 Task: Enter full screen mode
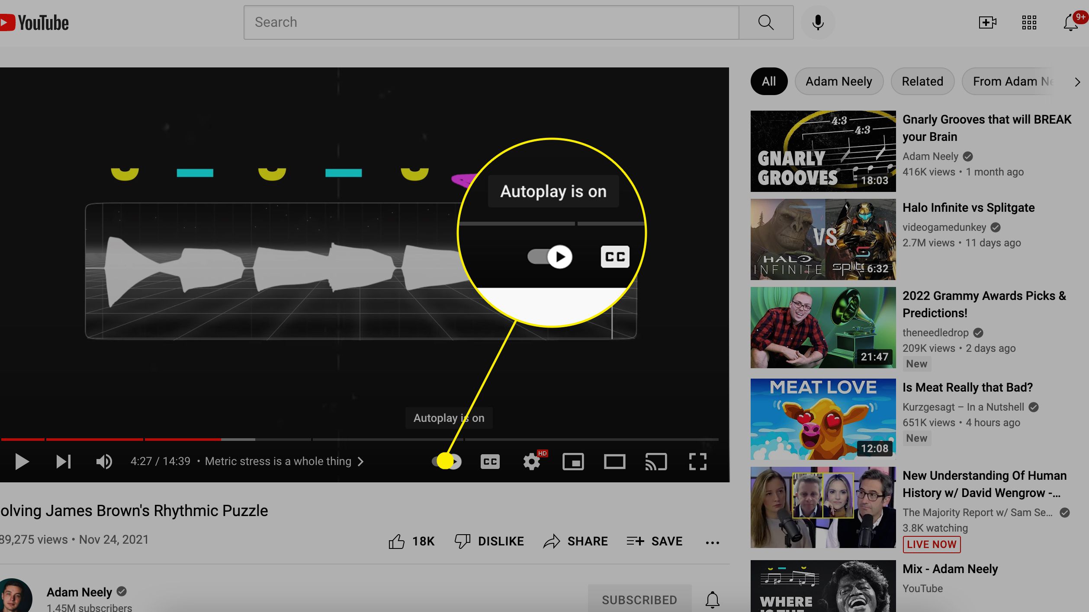click(697, 462)
